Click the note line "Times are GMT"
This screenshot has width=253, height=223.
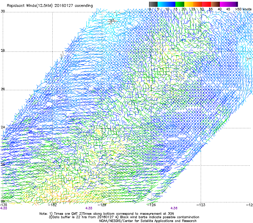(66, 214)
